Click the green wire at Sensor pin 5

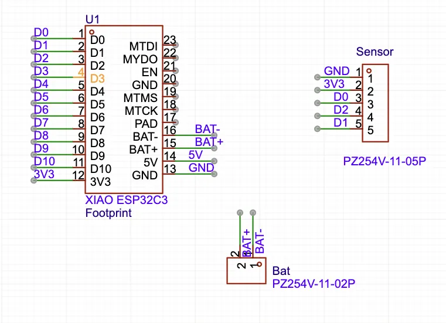(333, 129)
